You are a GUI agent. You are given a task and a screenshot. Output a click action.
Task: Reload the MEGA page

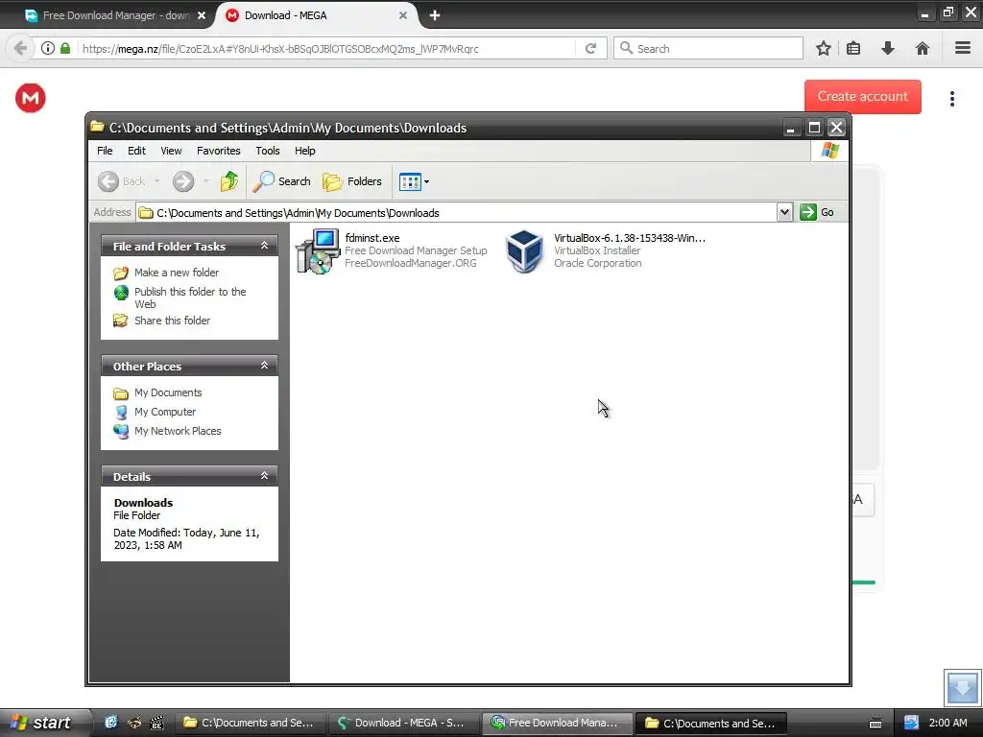point(590,48)
